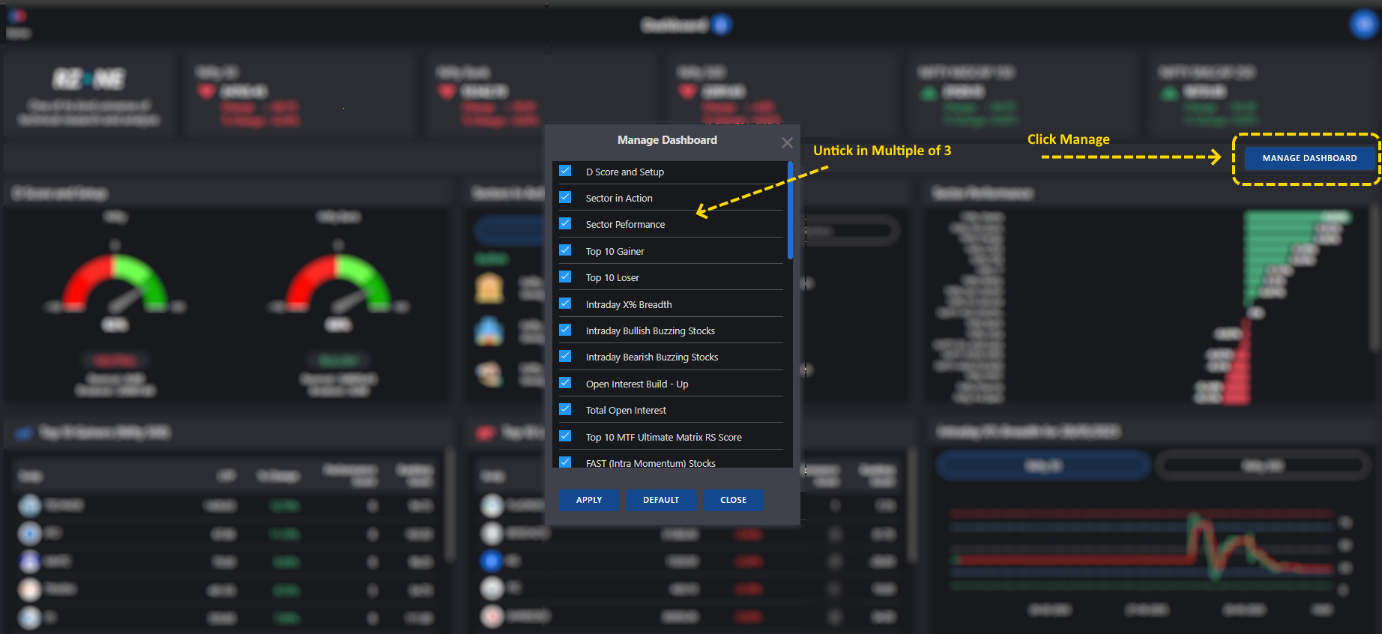Click the Manage Dashboard dialog title

click(x=667, y=140)
